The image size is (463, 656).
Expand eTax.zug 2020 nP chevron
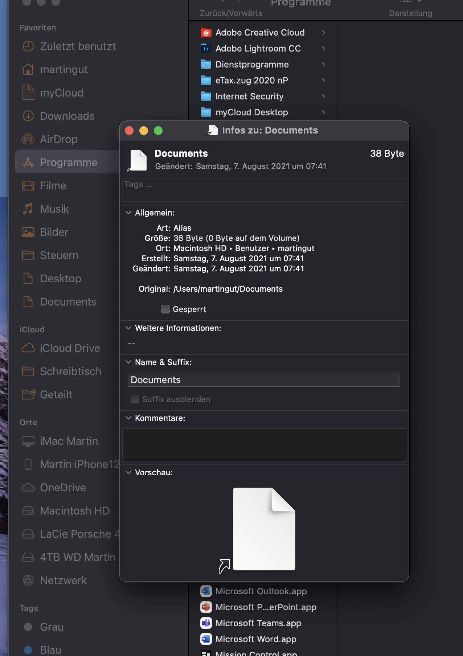pyautogui.click(x=323, y=80)
